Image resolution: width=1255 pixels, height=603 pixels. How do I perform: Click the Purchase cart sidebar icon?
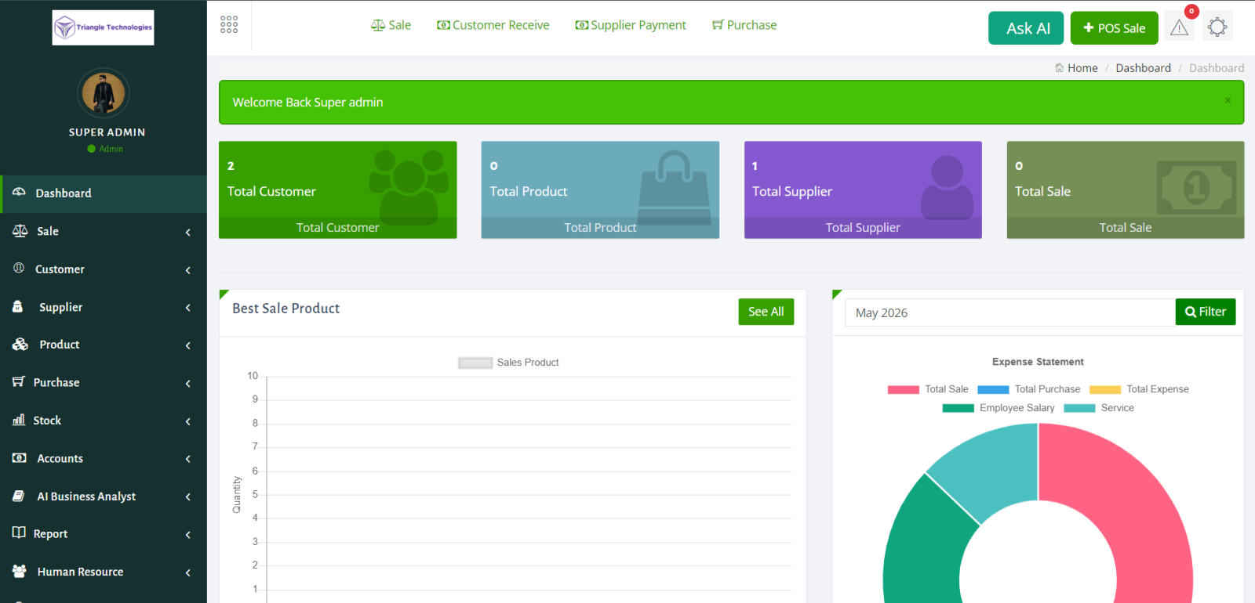click(19, 382)
